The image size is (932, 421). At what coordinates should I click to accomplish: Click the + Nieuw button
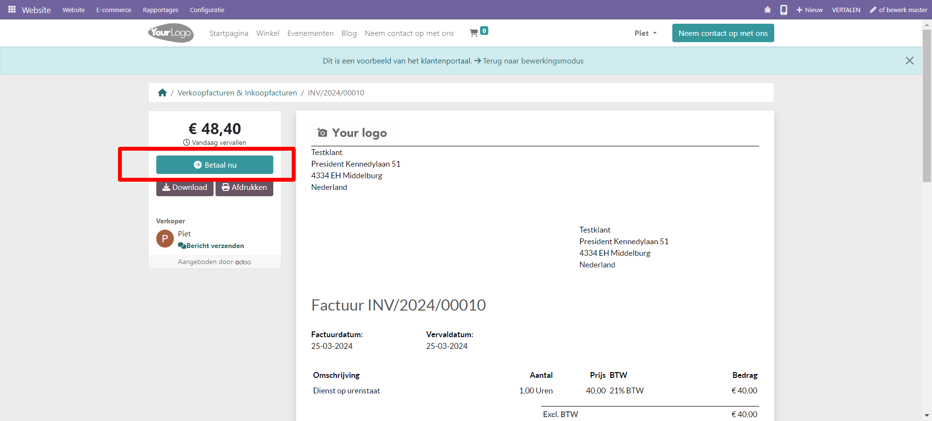tap(809, 10)
